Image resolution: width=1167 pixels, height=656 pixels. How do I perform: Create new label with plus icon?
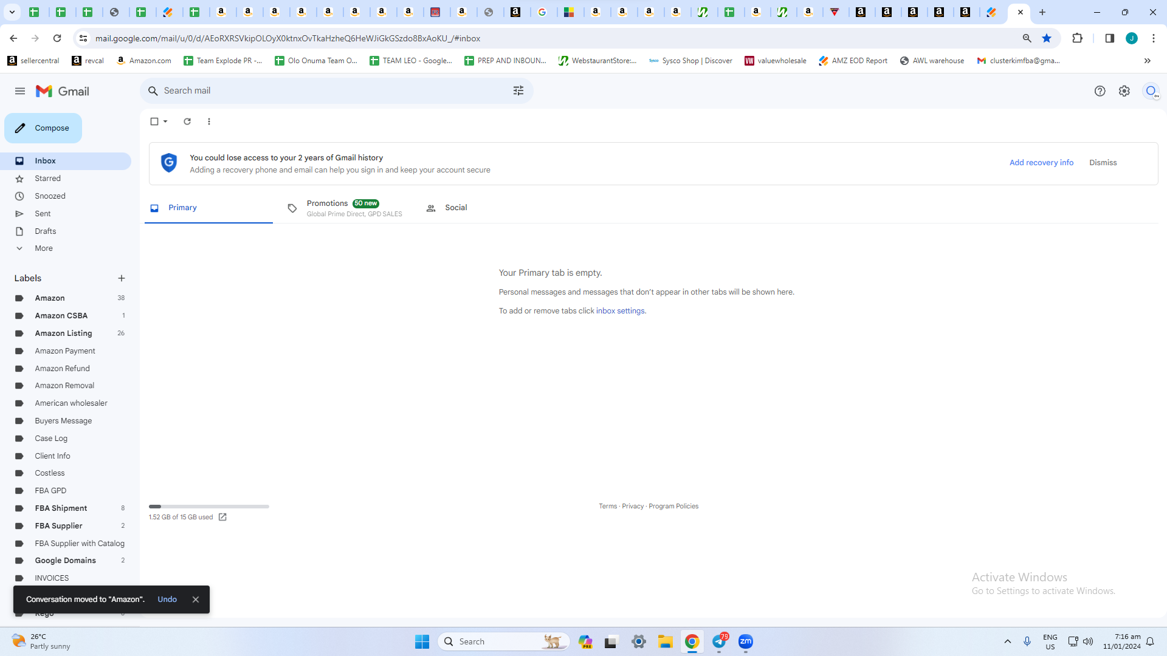coord(122,278)
